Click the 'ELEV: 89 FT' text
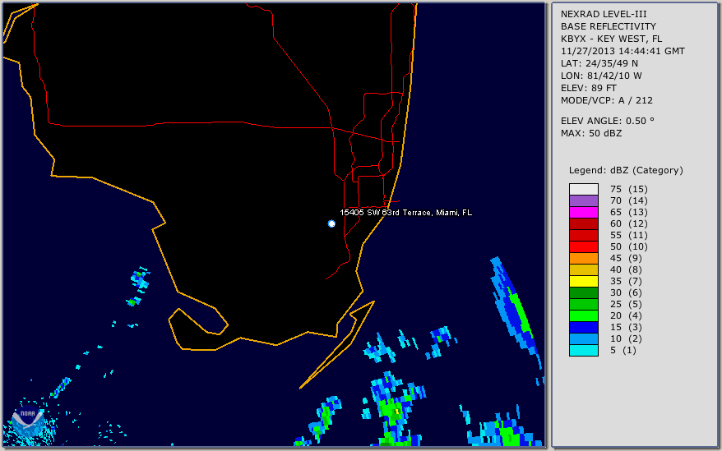The height and width of the screenshot is (451, 722). pos(589,89)
